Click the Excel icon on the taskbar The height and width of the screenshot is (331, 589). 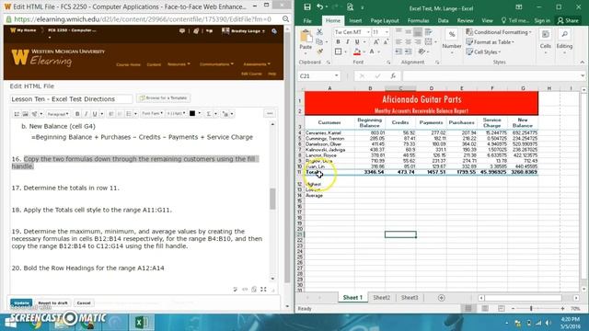[142, 323]
